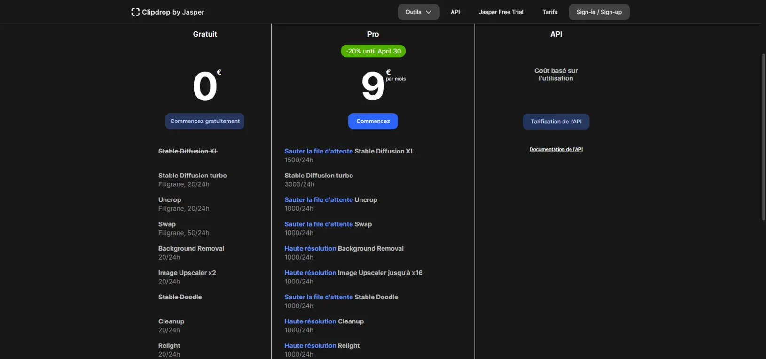The width and height of the screenshot is (766, 359).
Task: Click the 0 € price
Action: [x=207, y=85]
